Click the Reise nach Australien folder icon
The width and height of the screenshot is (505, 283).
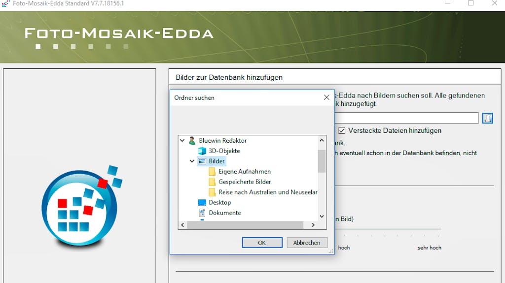[x=212, y=192]
